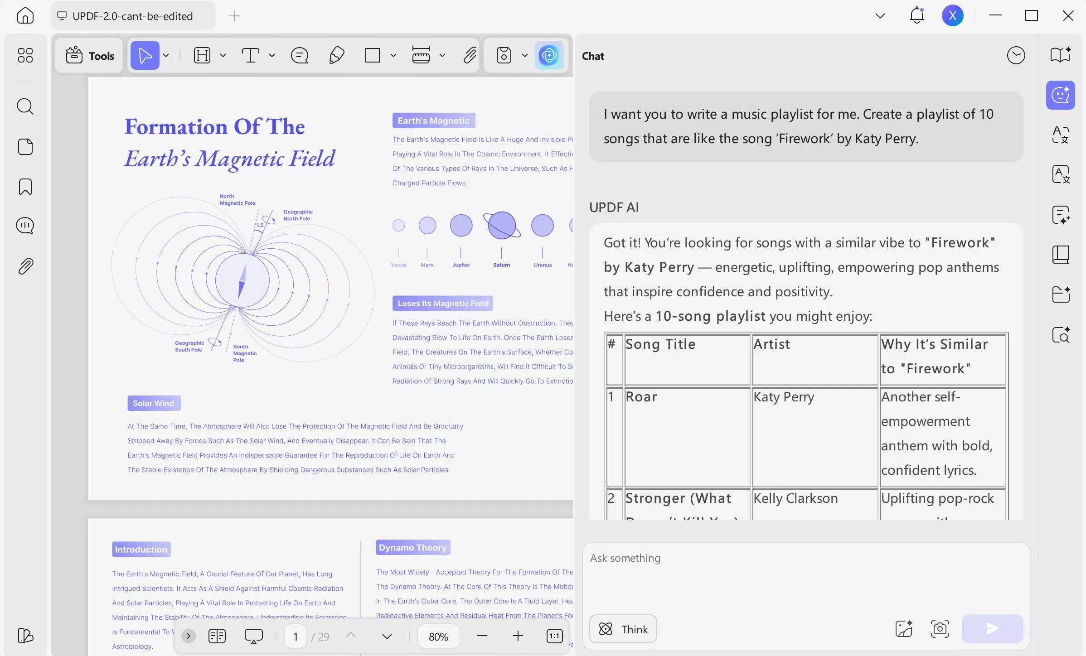The width and height of the screenshot is (1086, 656).
Task: Open the search panel in sidebar
Action: [x=25, y=106]
